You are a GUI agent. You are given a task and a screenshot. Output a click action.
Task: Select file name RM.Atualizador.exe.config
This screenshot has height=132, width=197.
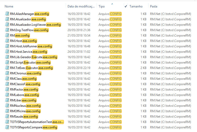coord(28,19)
